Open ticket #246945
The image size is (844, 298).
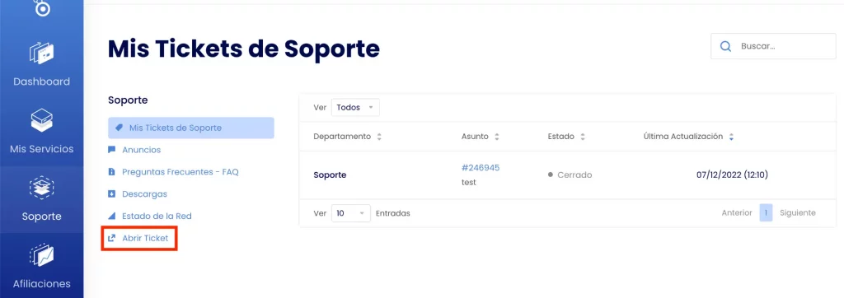[x=481, y=168]
